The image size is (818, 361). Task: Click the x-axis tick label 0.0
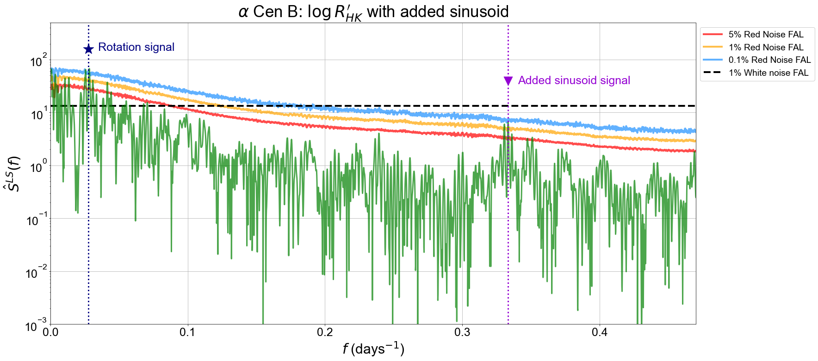(50, 332)
